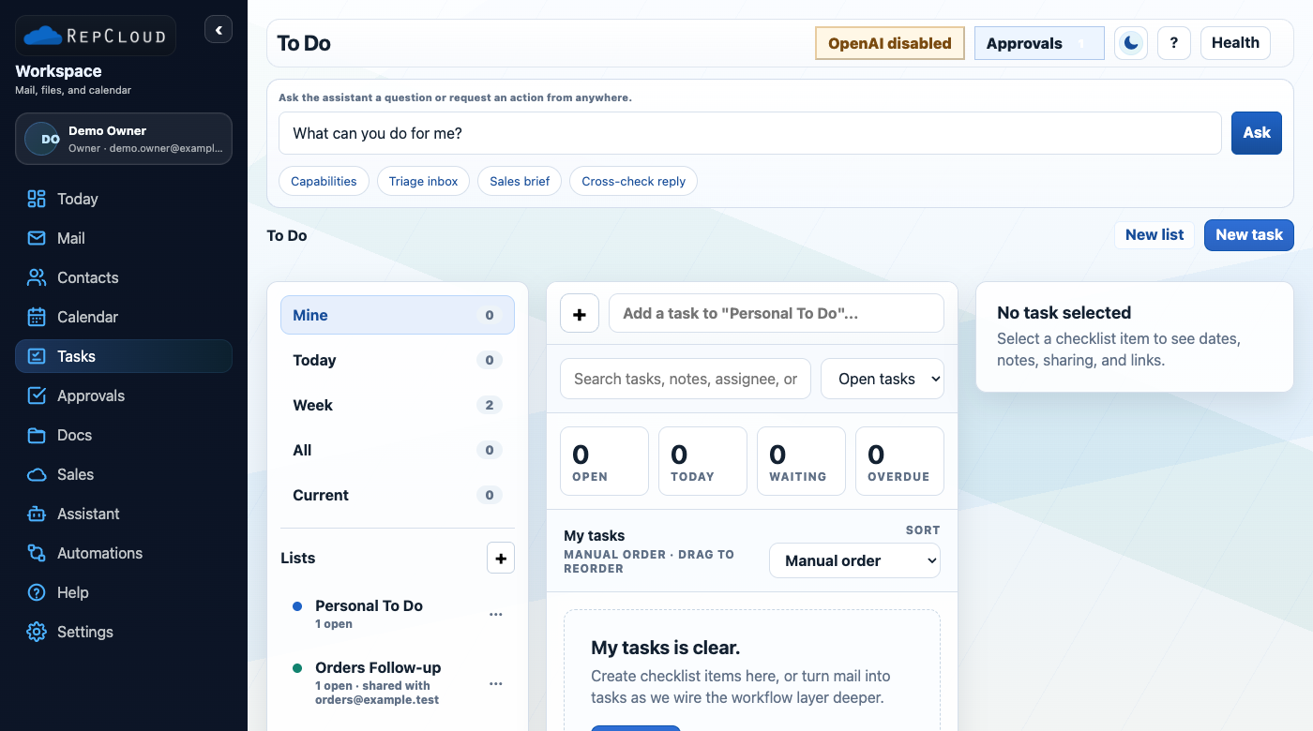
Task: Click the Open count stat card
Action: pyautogui.click(x=604, y=461)
